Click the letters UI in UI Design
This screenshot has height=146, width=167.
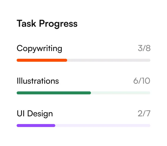pos(21,113)
